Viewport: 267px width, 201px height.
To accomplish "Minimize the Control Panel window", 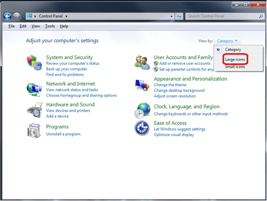I will 237,4.
